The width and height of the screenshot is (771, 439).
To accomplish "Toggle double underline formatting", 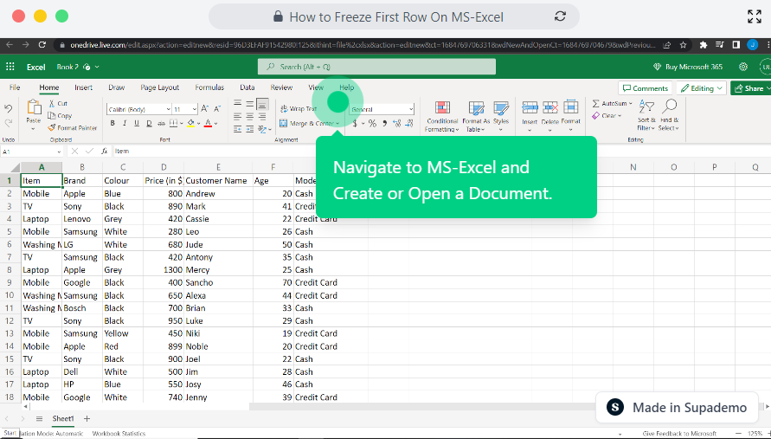I will coord(149,123).
